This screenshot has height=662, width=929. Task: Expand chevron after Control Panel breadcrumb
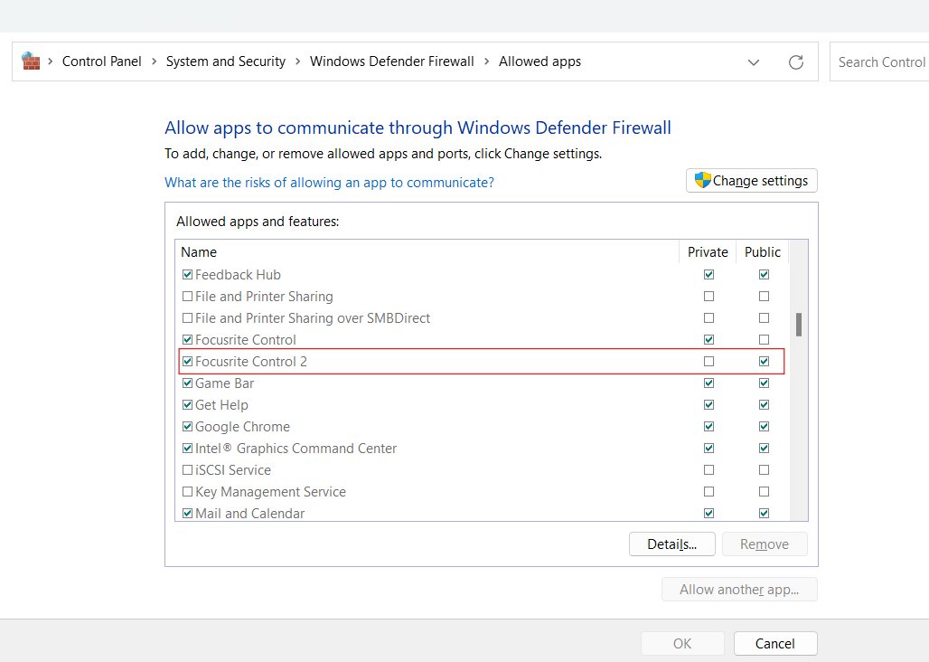pos(154,61)
